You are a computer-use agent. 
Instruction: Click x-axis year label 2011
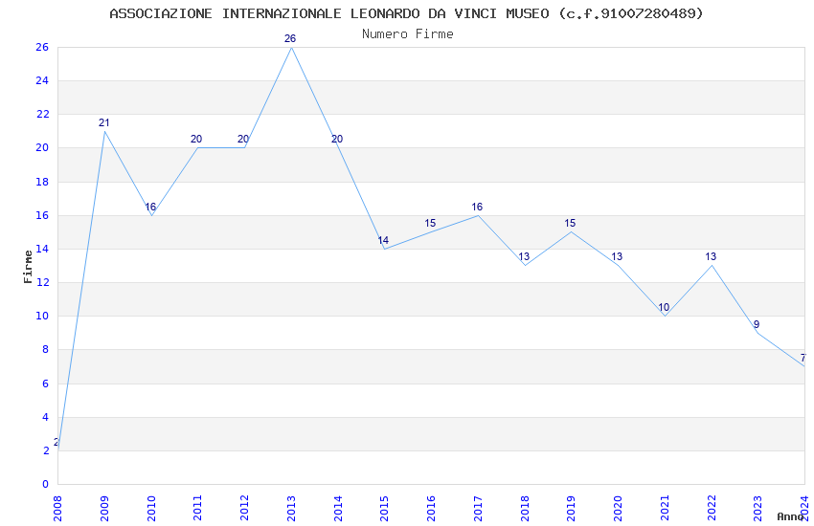coord(198,508)
